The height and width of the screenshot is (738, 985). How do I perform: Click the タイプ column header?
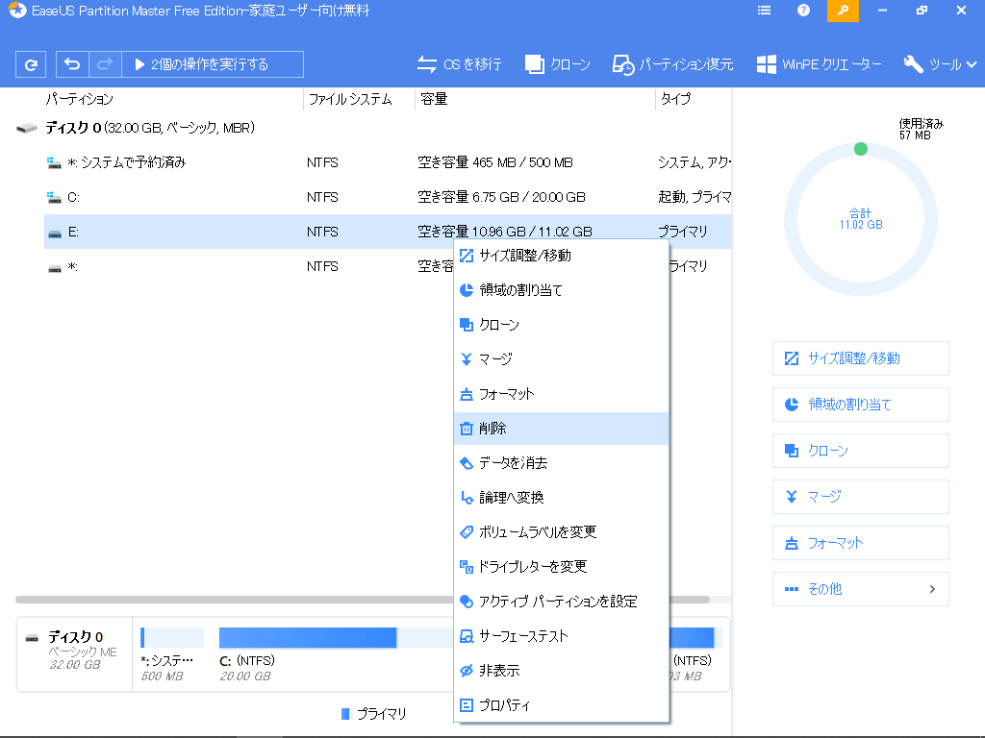[x=676, y=99]
